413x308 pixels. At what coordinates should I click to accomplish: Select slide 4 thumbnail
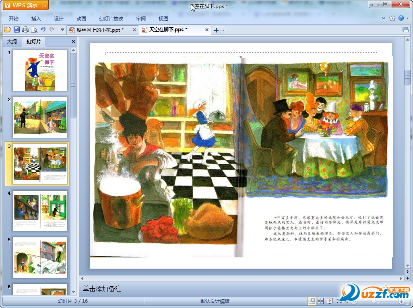(x=40, y=211)
